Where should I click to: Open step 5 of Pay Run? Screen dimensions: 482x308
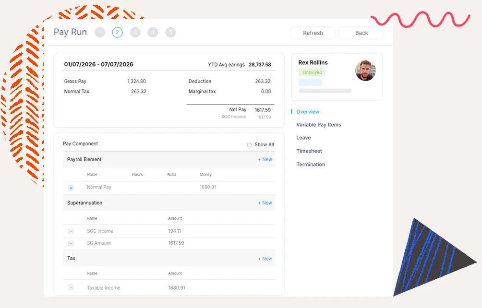(x=170, y=33)
